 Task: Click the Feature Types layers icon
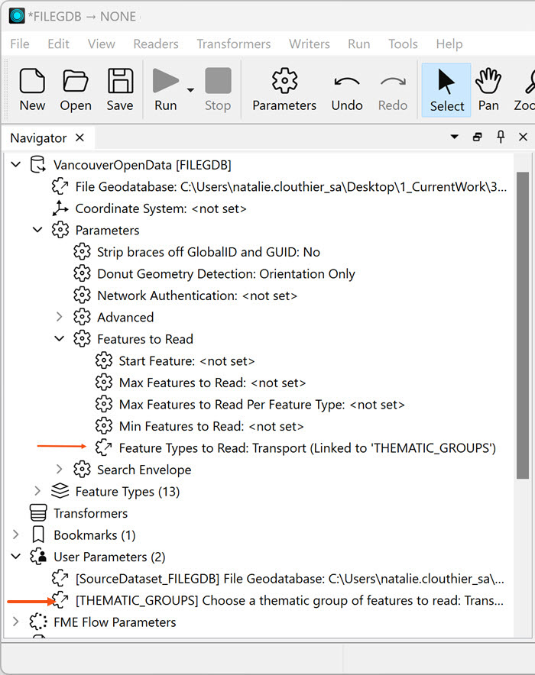(x=60, y=491)
